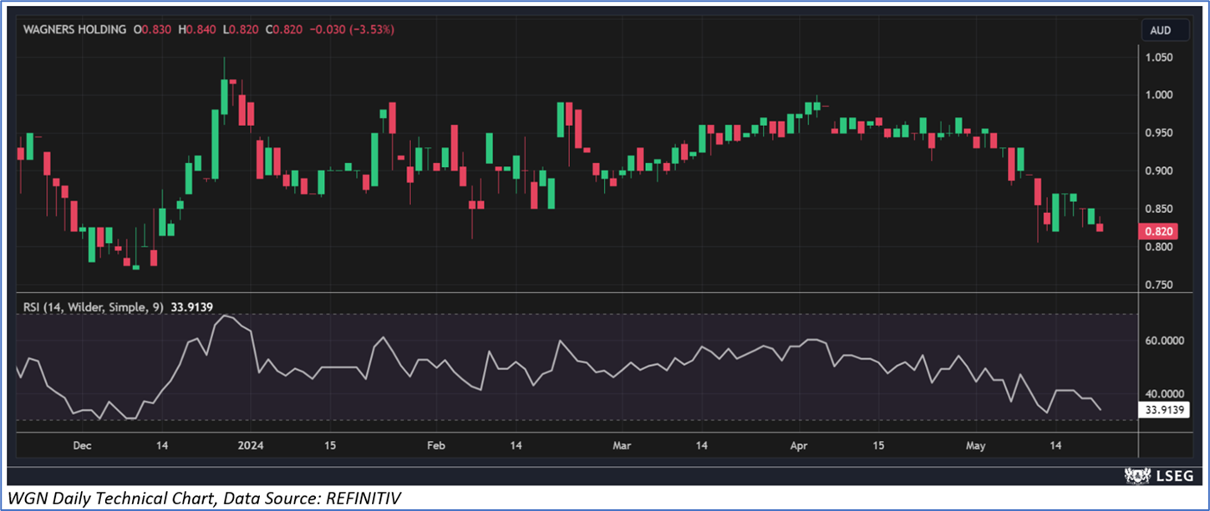Click the red 0.820 current price tag
The image size is (1210, 511).
1159,231
